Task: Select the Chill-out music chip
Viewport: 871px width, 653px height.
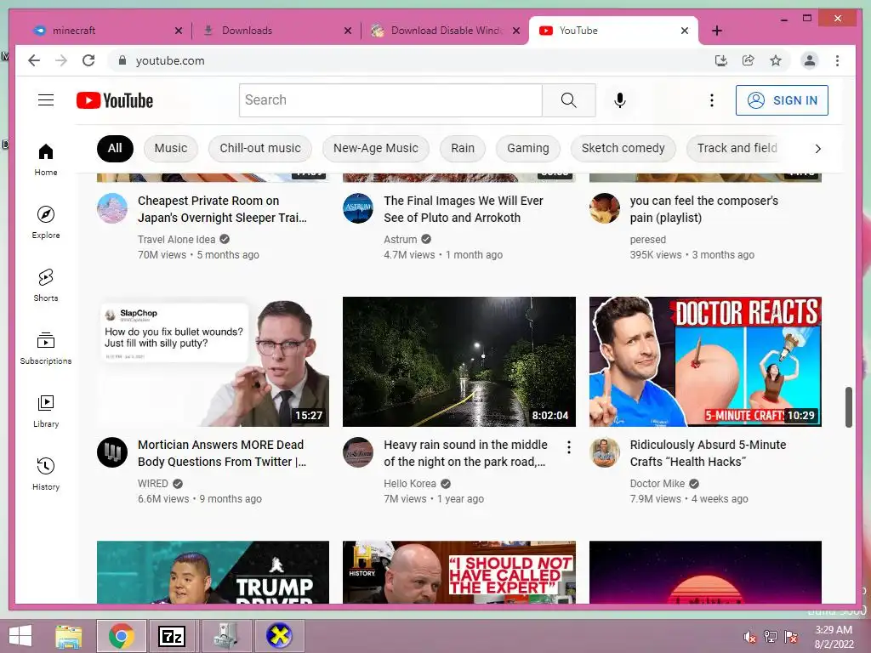Action: pos(260,148)
